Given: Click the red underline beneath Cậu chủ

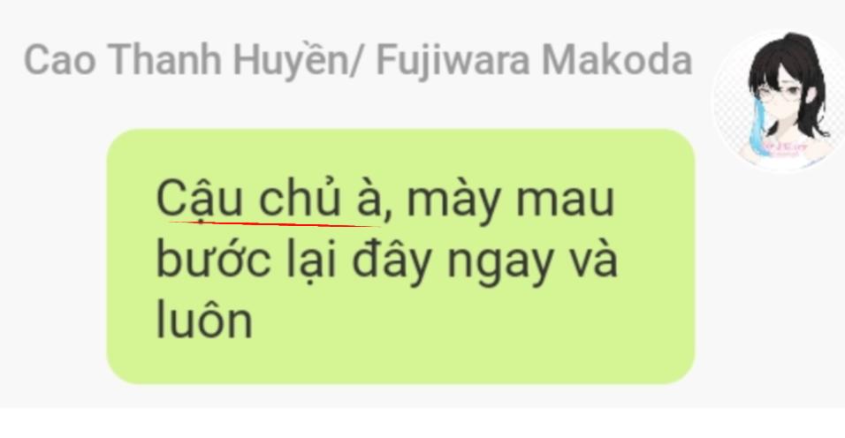Looking at the screenshot, I should click(272, 223).
